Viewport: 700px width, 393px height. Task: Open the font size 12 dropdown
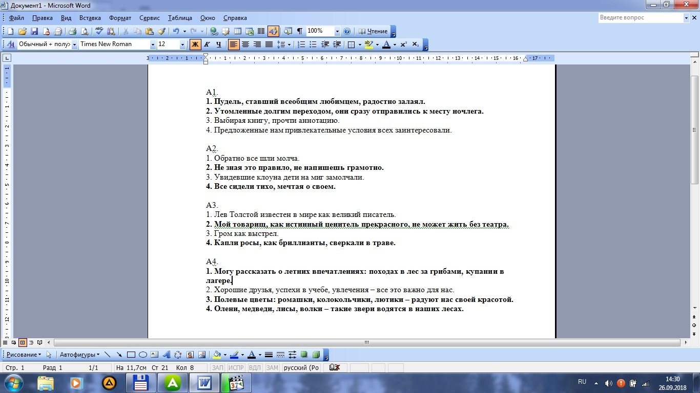point(182,45)
